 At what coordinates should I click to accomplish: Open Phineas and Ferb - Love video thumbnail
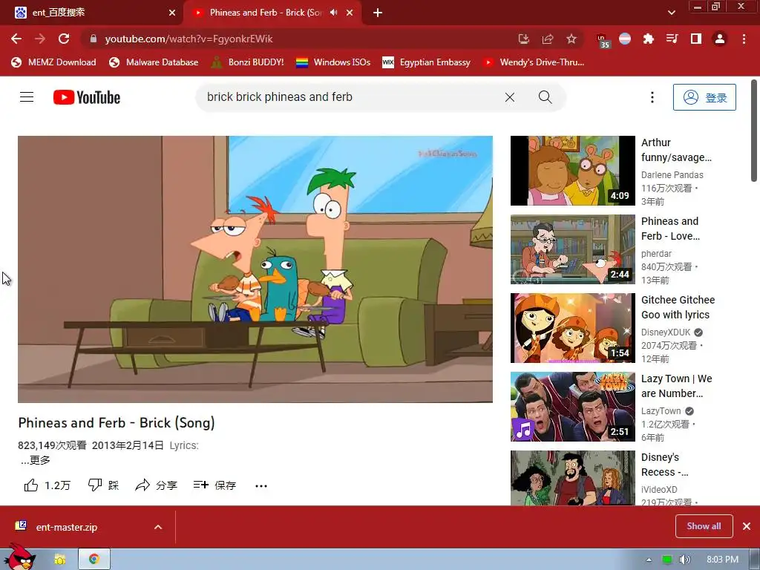click(572, 249)
